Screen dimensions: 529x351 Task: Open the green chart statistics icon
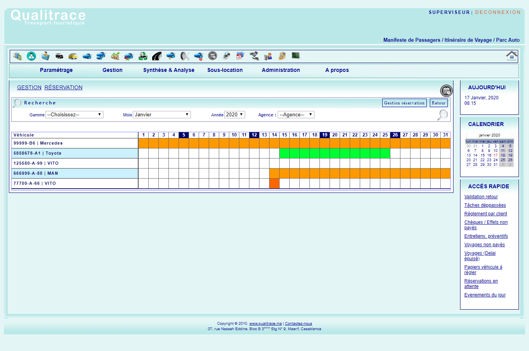pos(115,56)
